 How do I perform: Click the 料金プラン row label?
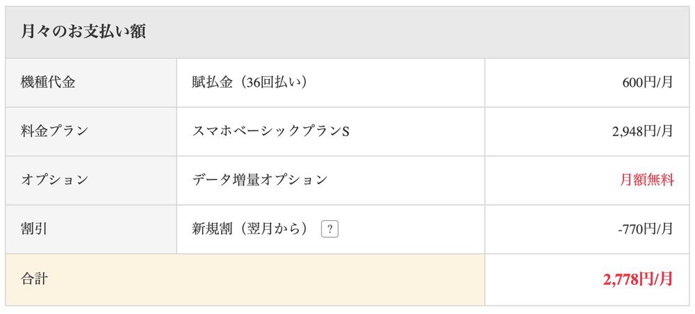tap(55, 131)
